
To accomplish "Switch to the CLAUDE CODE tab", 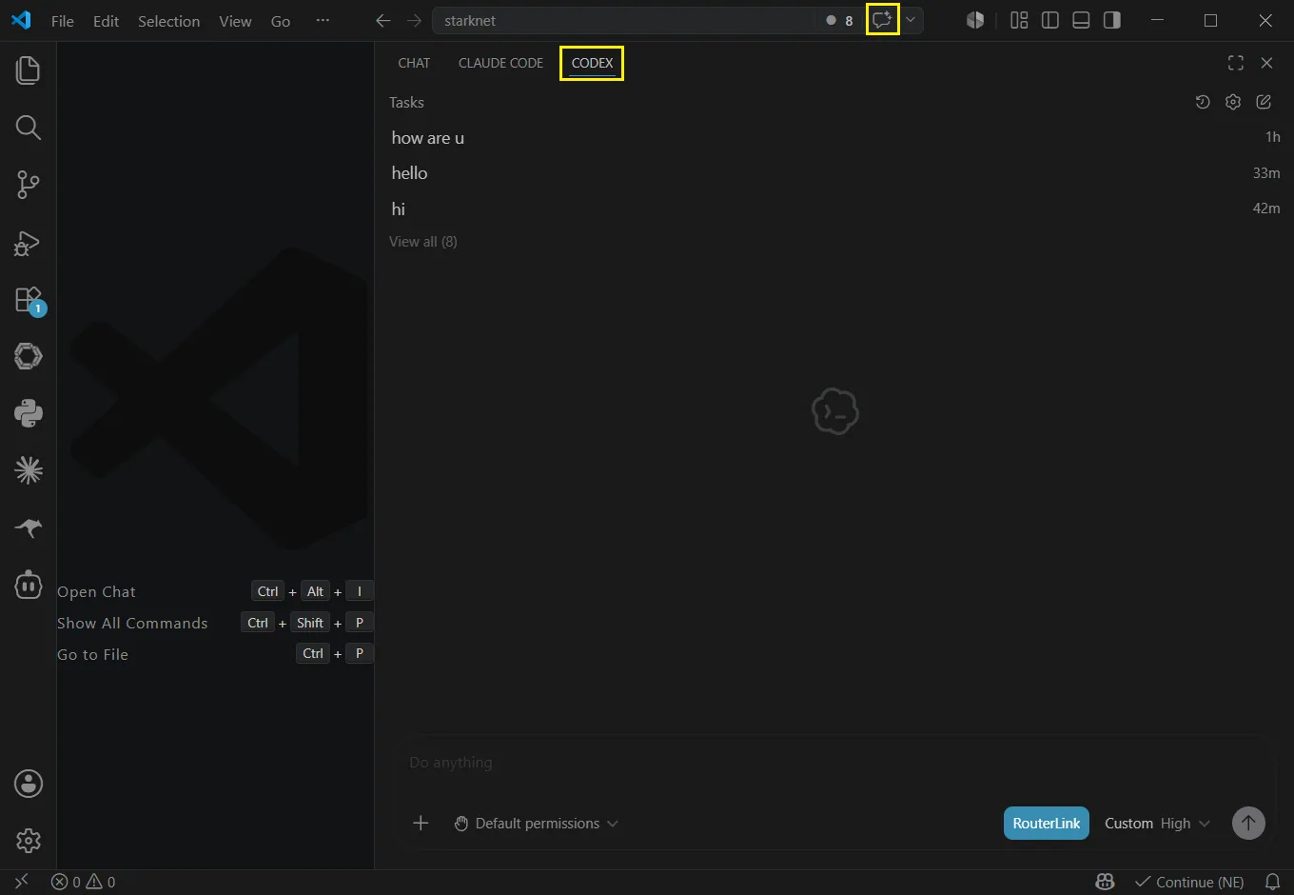I will pos(500,63).
